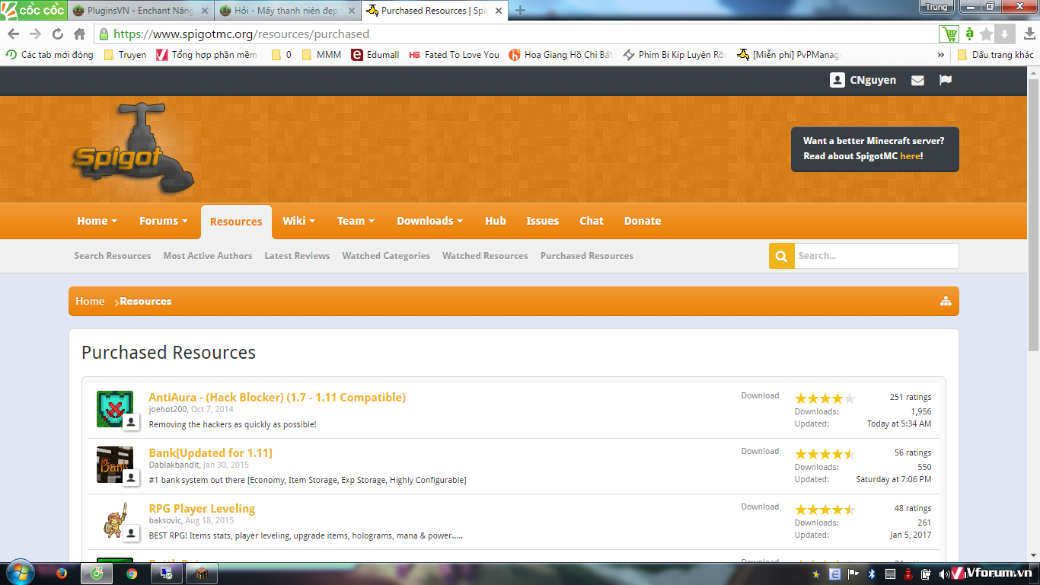1040x585 pixels.
Task: Show hidden bookmarks with the double chevron
Action: coord(941,55)
